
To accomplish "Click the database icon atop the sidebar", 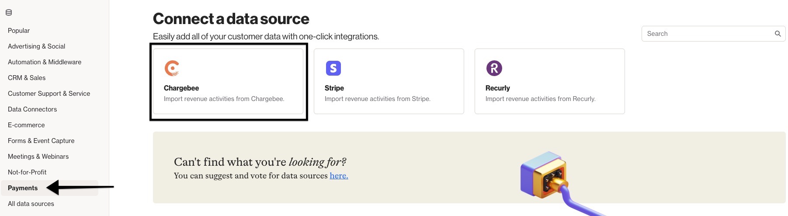I will tap(9, 13).
